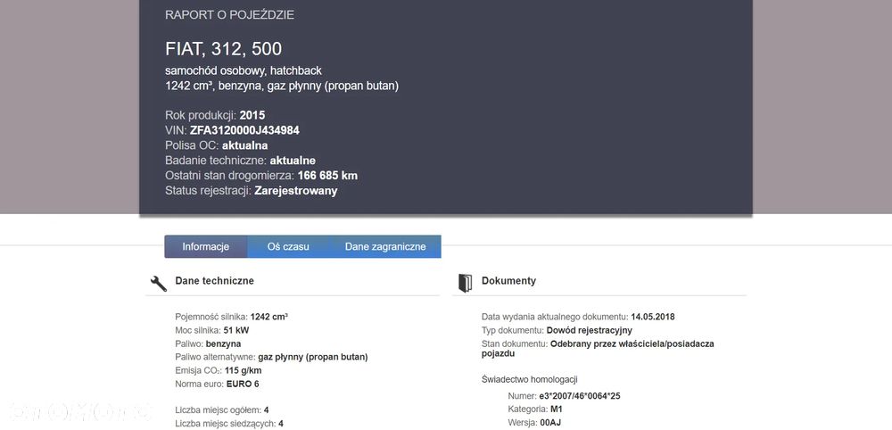
Task: Select the Dane zagraniczne tab
Action: [x=385, y=246]
